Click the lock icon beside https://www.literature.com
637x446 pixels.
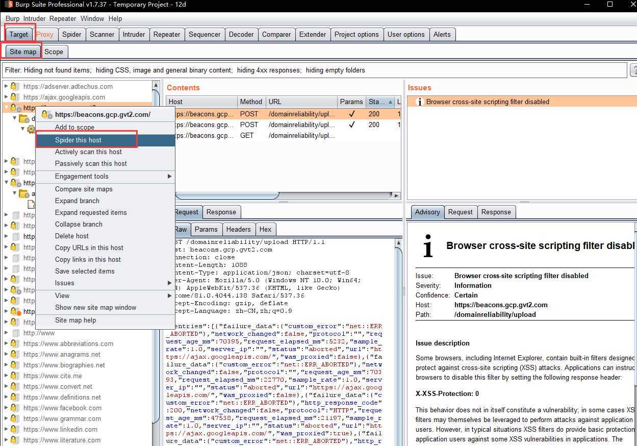click(x=15, y=440)
